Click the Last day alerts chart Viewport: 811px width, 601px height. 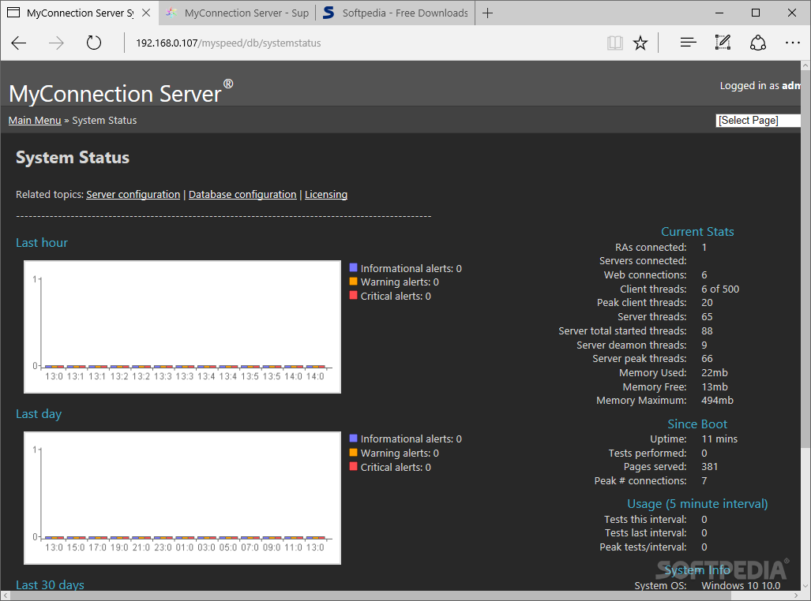point(182,498)
